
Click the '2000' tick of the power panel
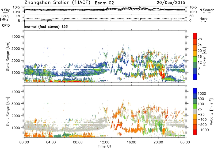pyautogui.click(x=16, y=60)
